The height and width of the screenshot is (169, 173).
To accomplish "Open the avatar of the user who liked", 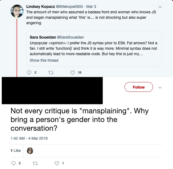I will [30, 151].
